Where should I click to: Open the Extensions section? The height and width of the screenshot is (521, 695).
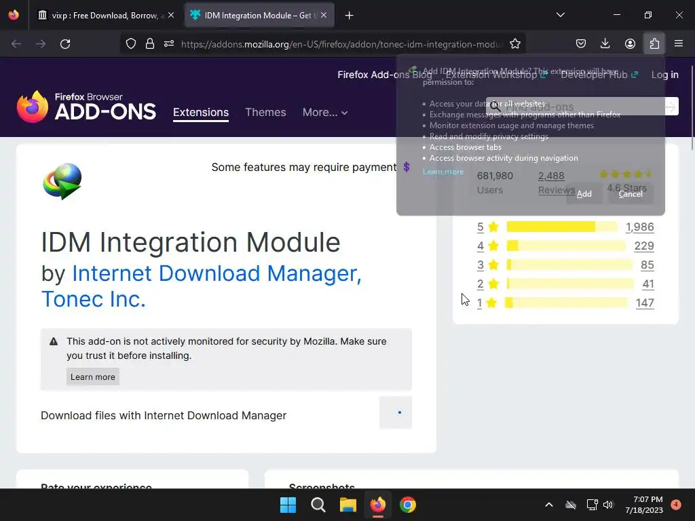pyautogui.click(x=201, y=112)
